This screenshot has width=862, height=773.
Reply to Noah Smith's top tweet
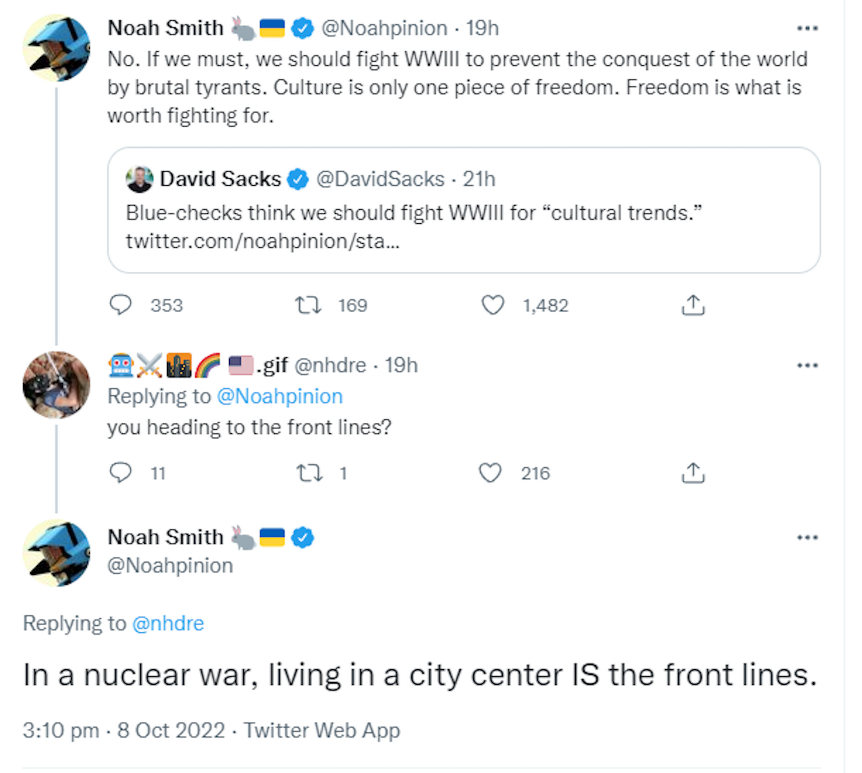[x=121, y=305]
